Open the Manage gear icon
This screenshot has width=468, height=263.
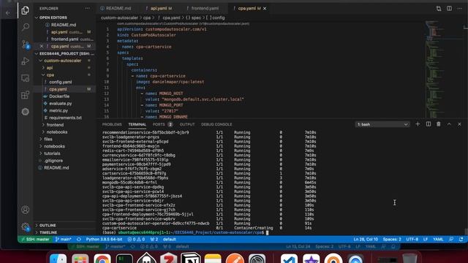click(26, 227)
